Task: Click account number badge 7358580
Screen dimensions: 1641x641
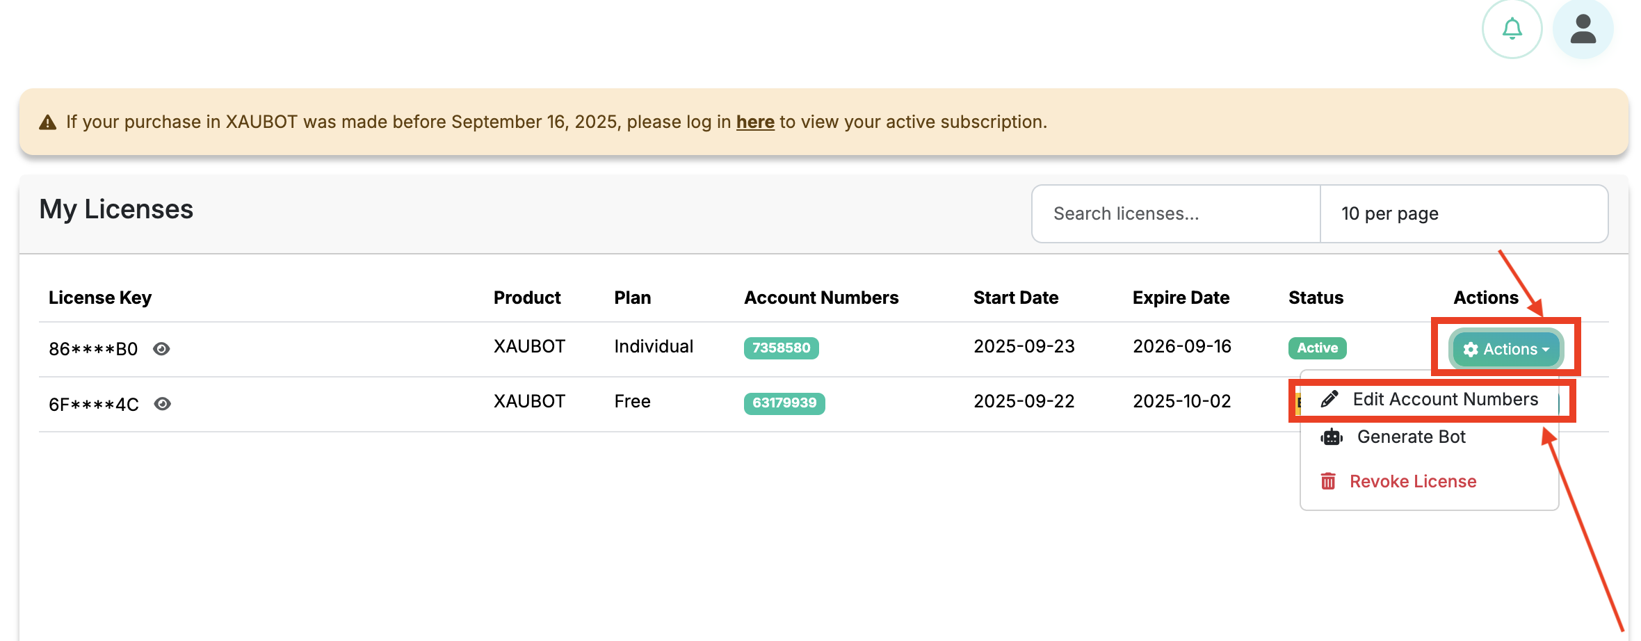Action: pos(781,348)
